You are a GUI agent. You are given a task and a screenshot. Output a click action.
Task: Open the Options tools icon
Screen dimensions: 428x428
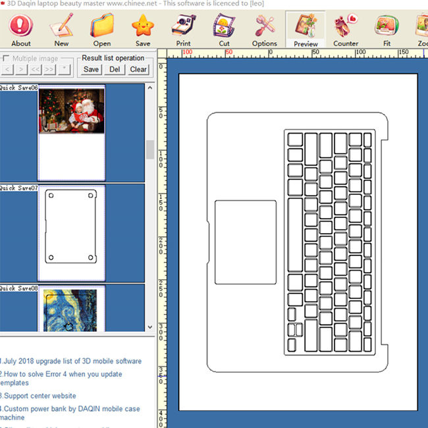click(x=265, y=30)
